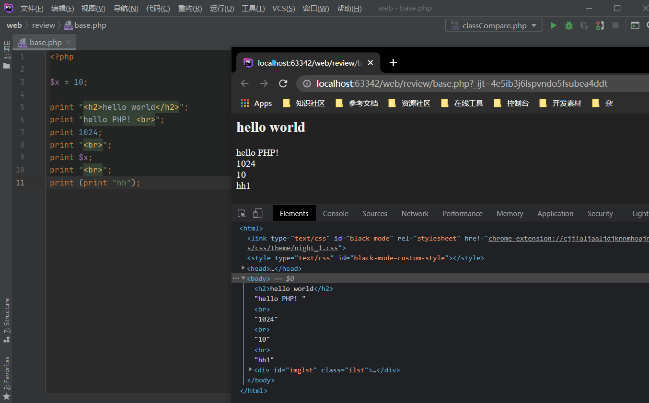Viewport: 649px width, 403px height.
Task: Select the h2 hello world DOM node
Action: point(293,288)
